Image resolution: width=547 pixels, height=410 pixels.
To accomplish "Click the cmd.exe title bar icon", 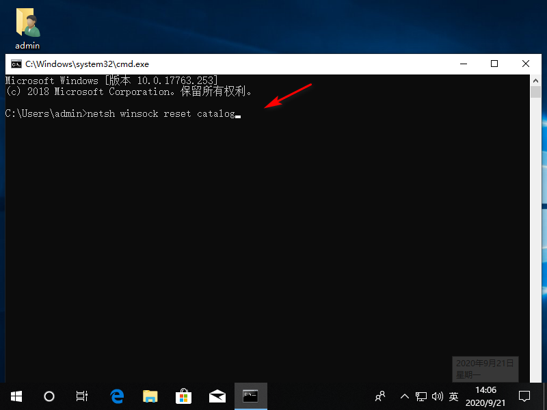I will 16,64.
